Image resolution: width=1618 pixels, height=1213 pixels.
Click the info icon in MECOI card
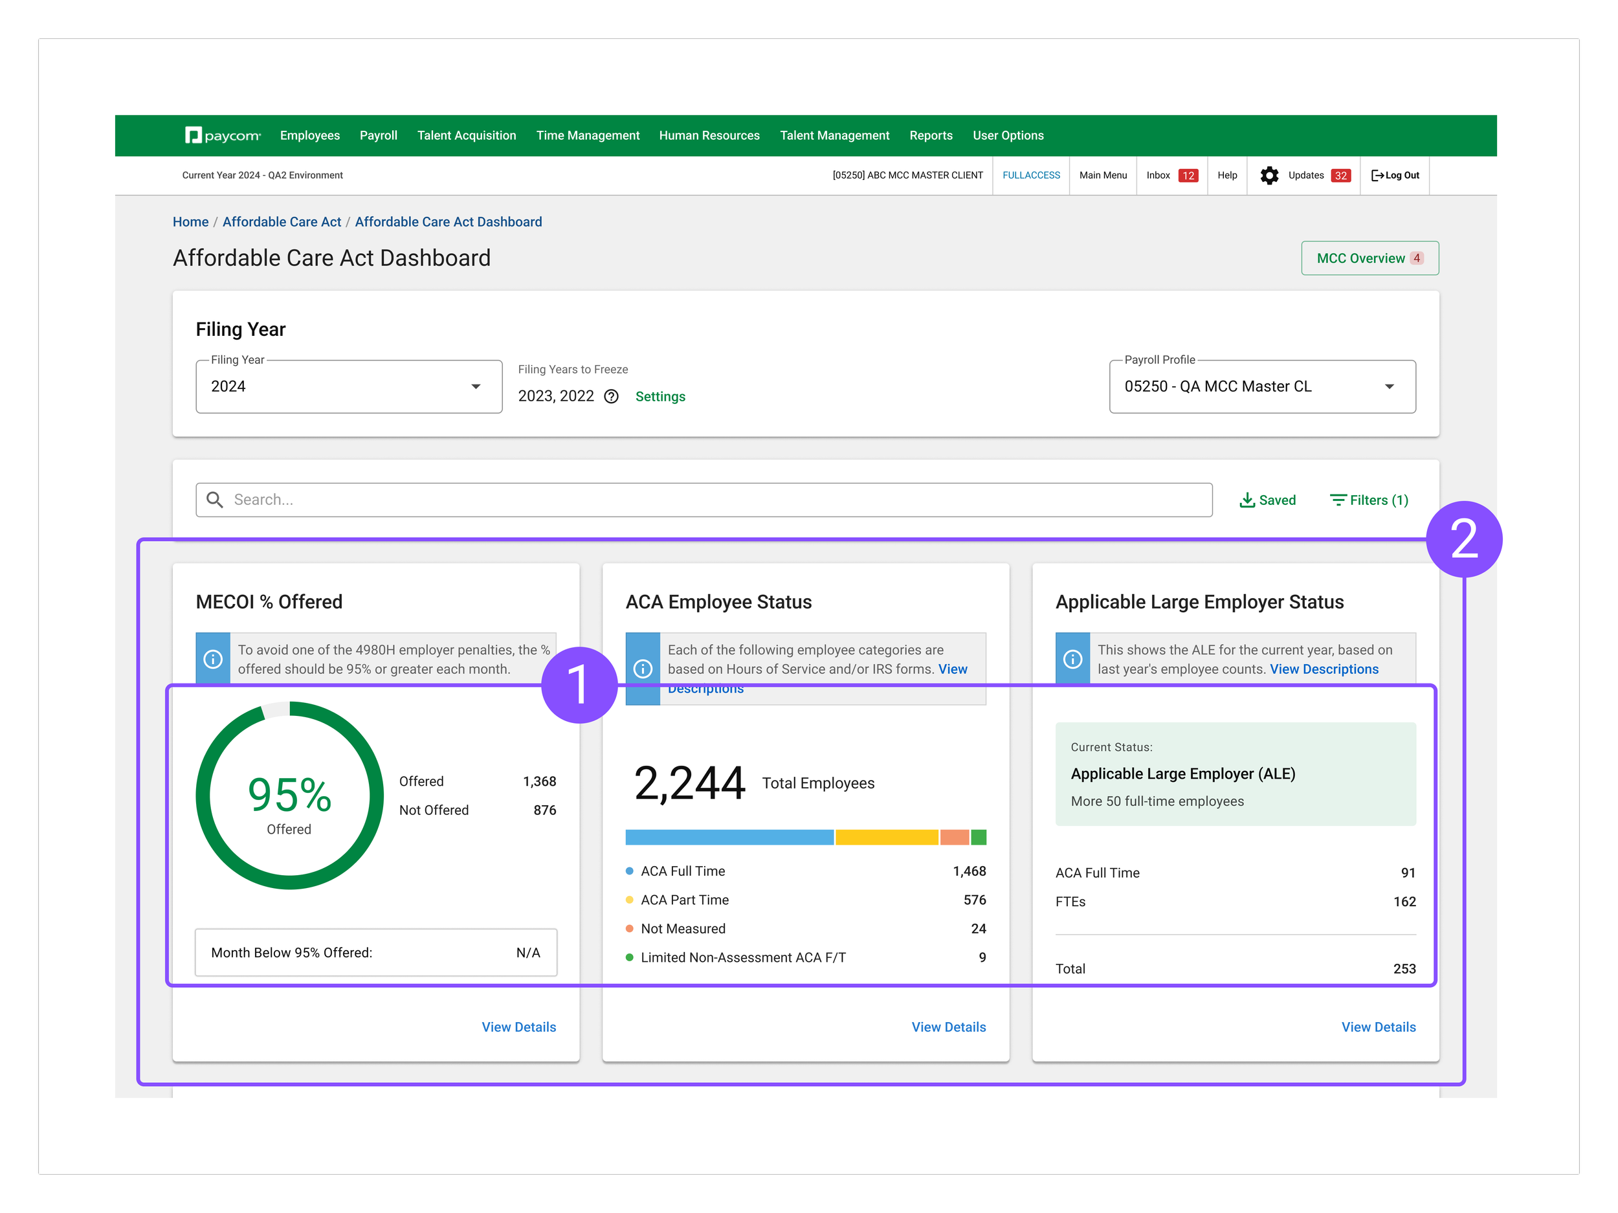pyautogui.click(x=213, y=659)
